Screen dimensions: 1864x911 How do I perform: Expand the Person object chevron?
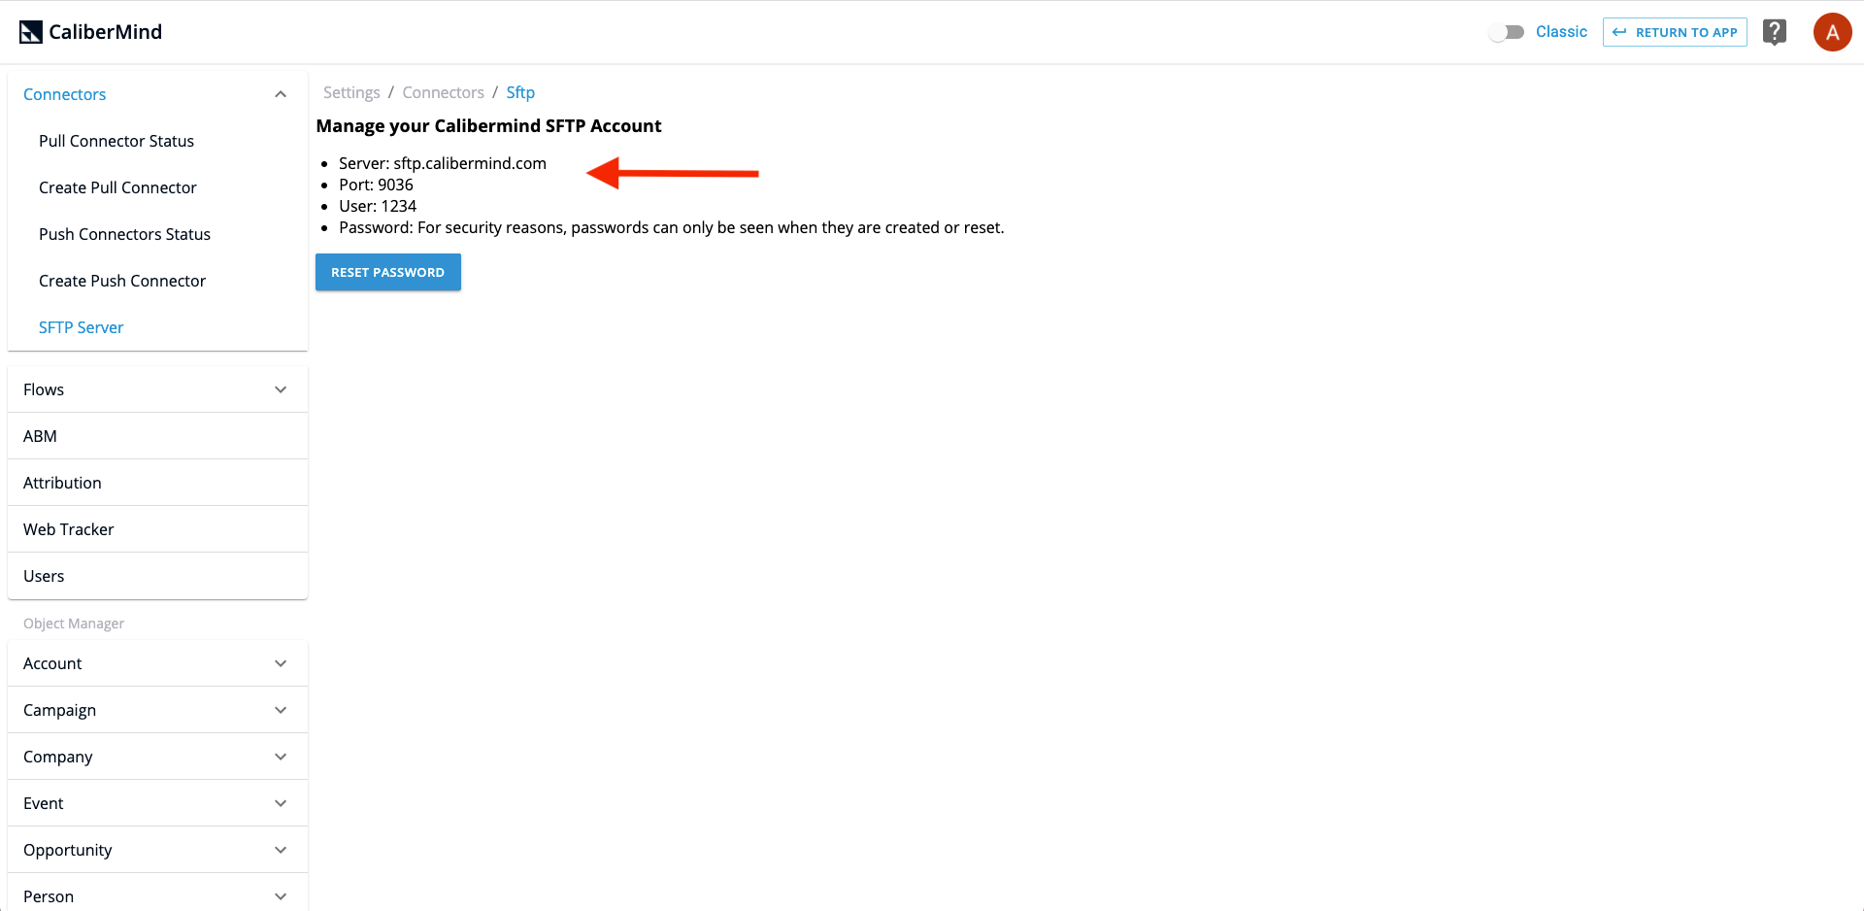(281, 896)
